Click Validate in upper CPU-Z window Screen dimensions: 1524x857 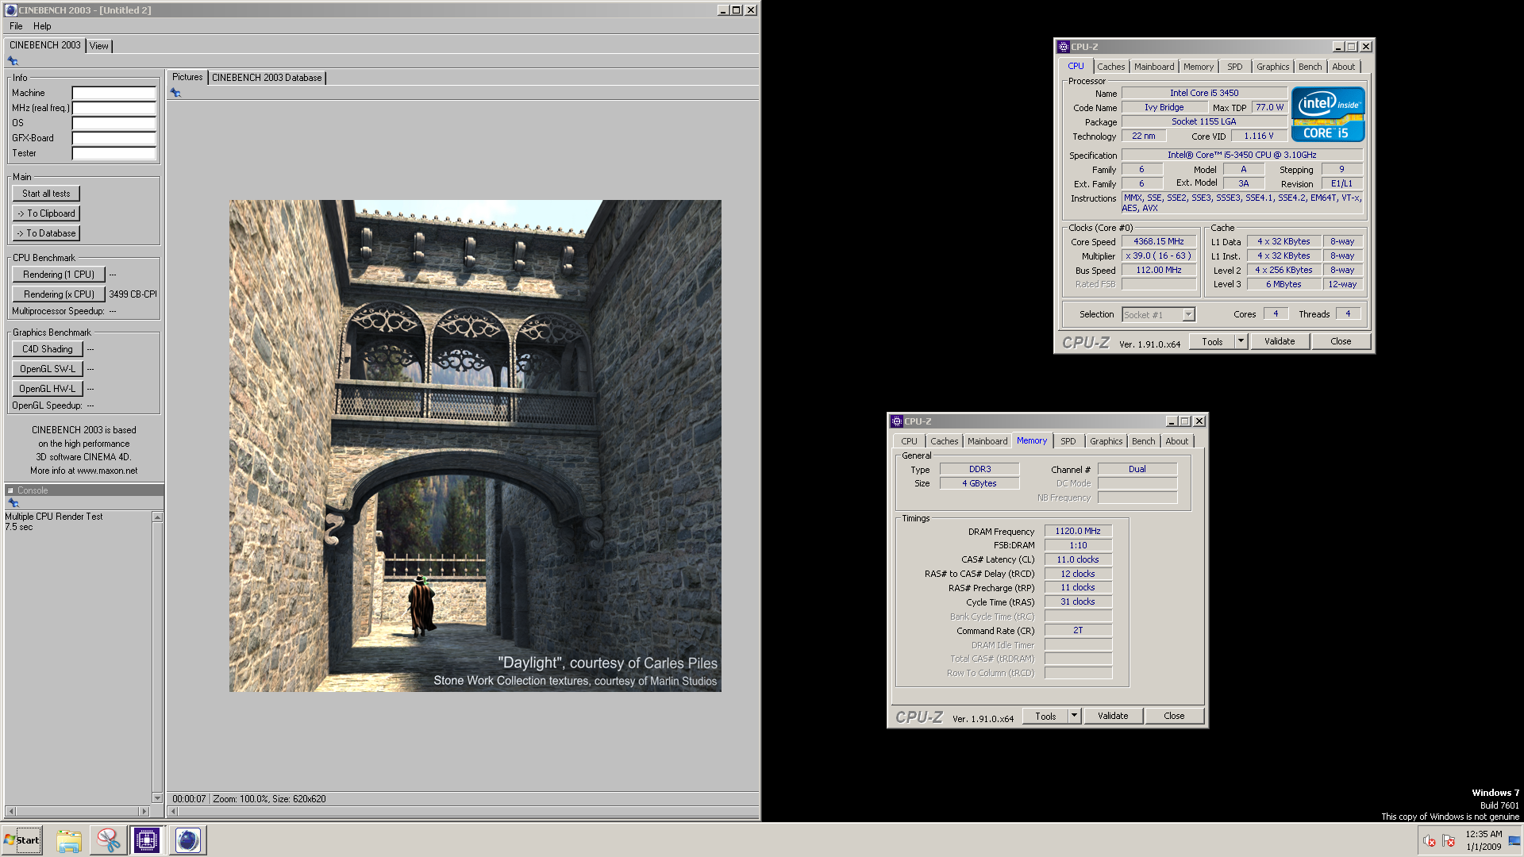[1280, 341]
